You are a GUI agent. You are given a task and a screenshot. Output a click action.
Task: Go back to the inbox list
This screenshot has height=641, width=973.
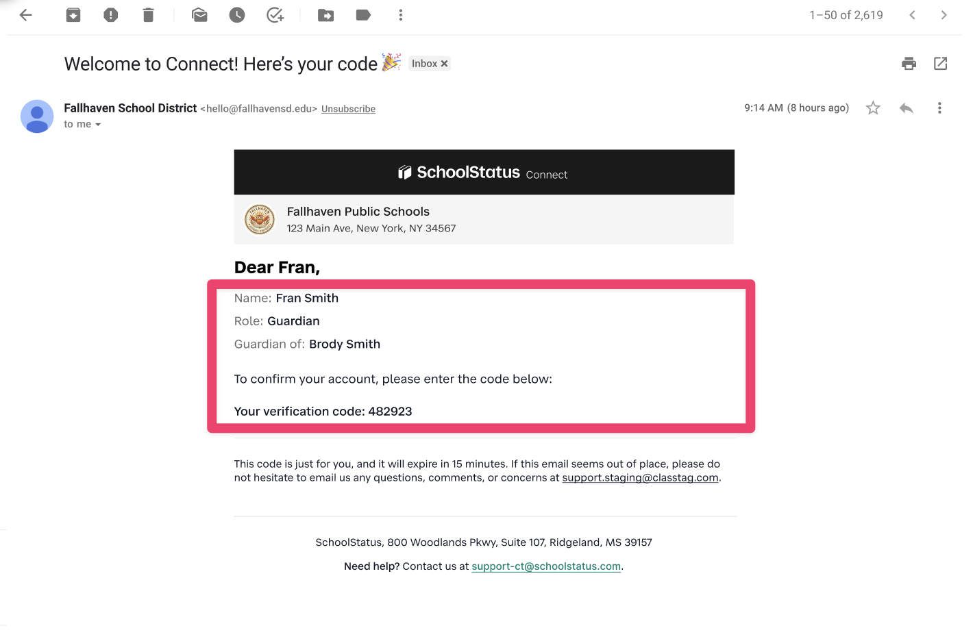[x=26, y=15]
